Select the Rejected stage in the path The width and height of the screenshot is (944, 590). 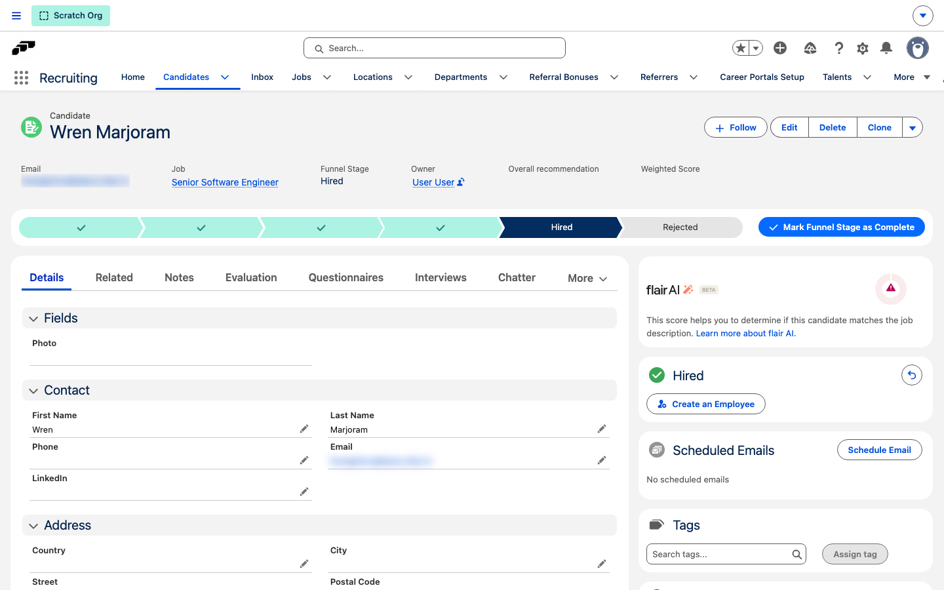point(680,227)
